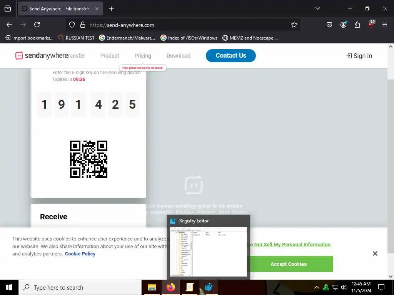This screenshot has width=394, height=295.
Task: Open the clock showing 12:45 AM
Action: 361,287
